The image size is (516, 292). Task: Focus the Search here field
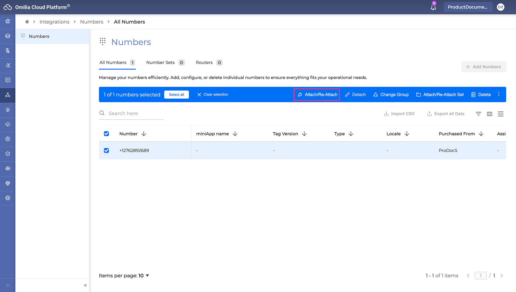[131, 114]
